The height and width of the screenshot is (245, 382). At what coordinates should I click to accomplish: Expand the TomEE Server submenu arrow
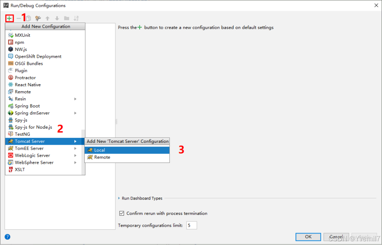[x=75, y=148]
